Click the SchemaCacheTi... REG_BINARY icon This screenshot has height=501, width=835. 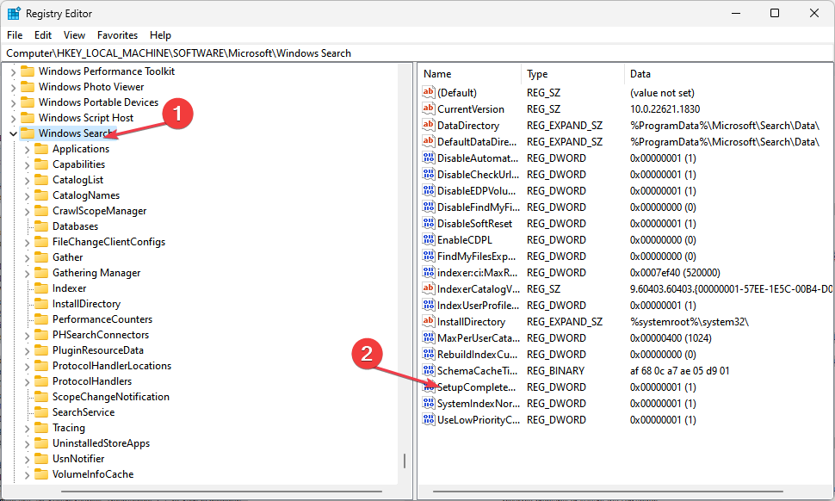428,370
